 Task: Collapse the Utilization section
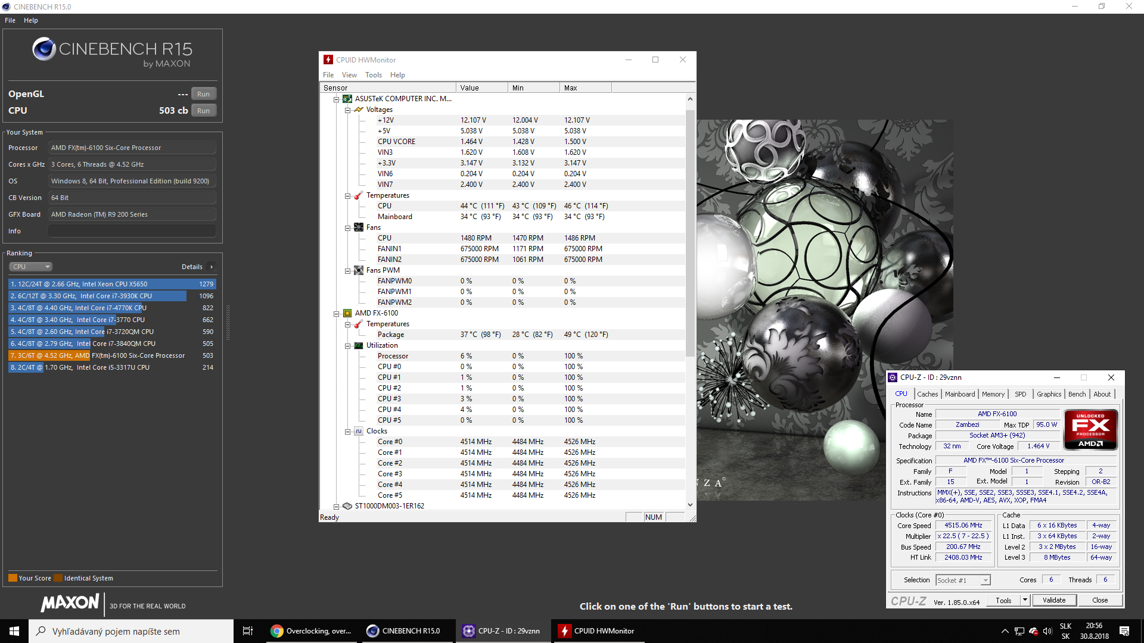tap(347, 346)
